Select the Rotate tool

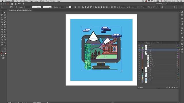point(2,27)
